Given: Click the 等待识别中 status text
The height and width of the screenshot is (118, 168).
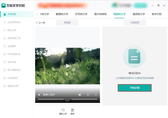Looking at the screenshot, I should point(135,73).
